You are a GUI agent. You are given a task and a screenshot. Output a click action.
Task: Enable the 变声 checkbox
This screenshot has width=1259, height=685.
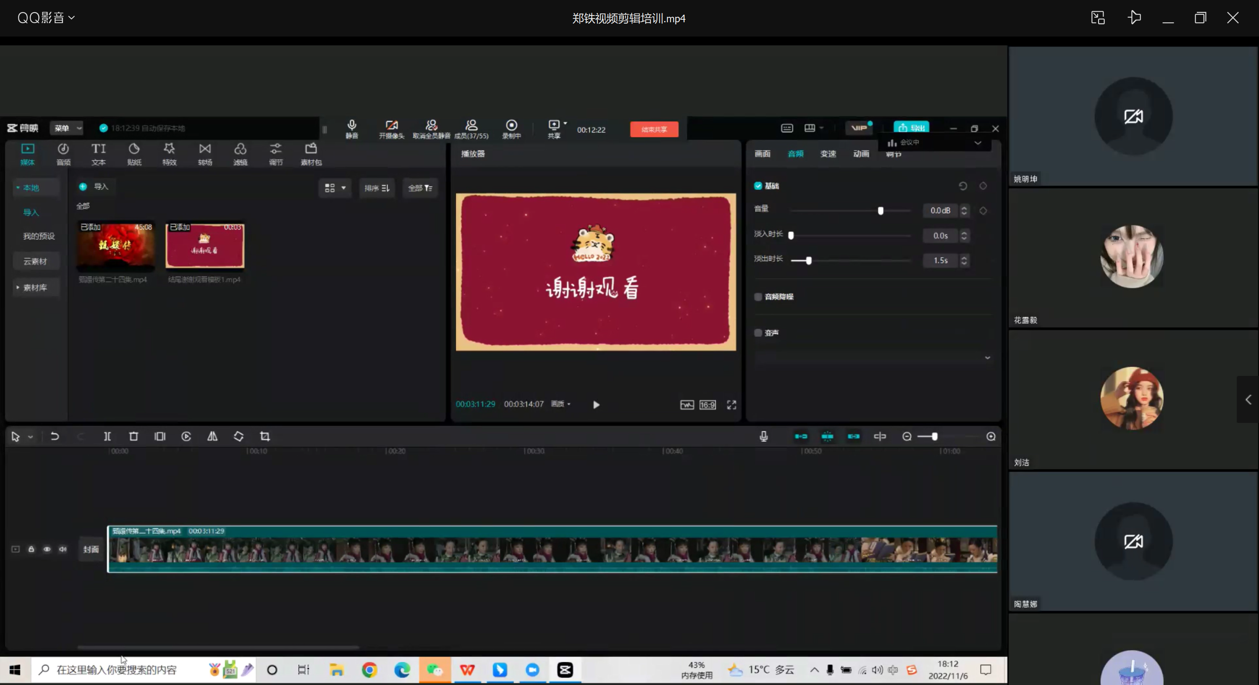click(x=758, y=333)
